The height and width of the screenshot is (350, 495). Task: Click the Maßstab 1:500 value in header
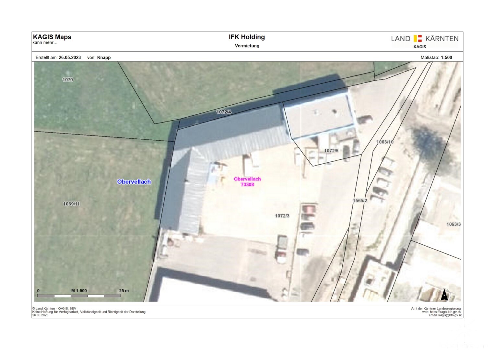tap(446, 57)
